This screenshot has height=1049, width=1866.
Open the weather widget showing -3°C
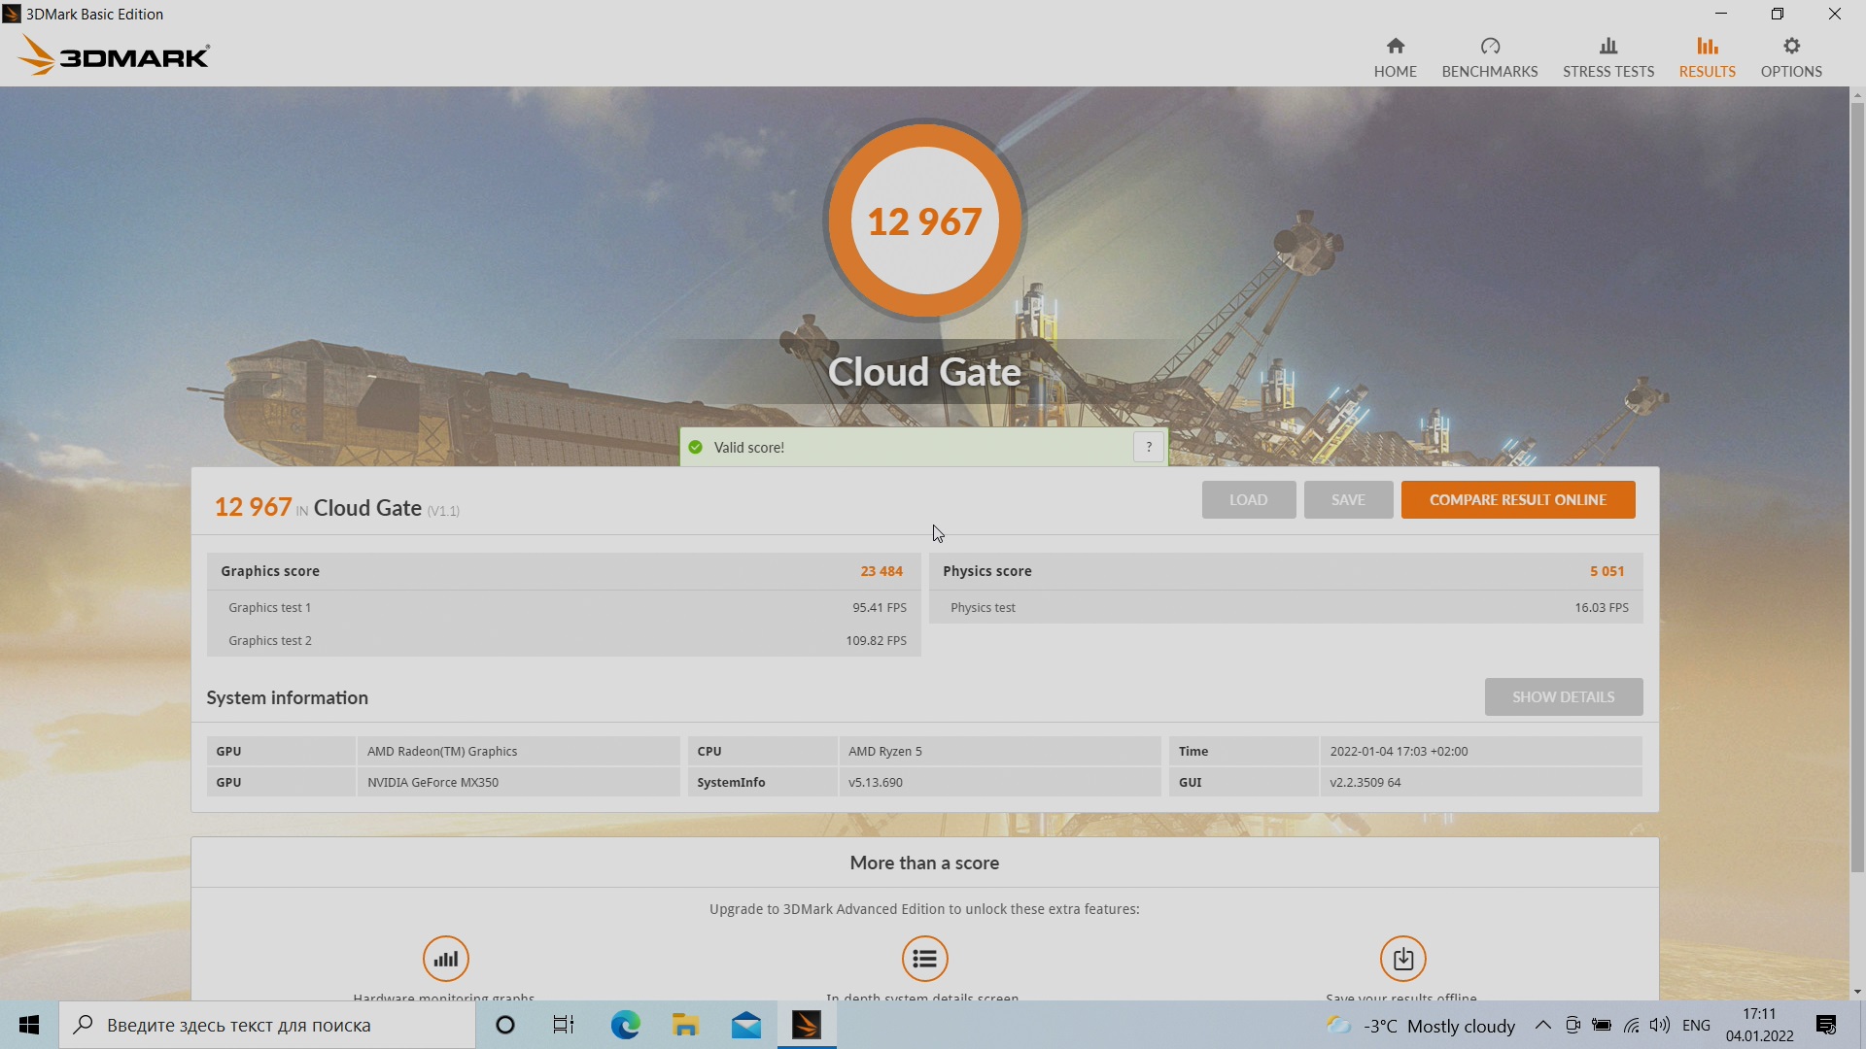[x=1421, y=1026]
